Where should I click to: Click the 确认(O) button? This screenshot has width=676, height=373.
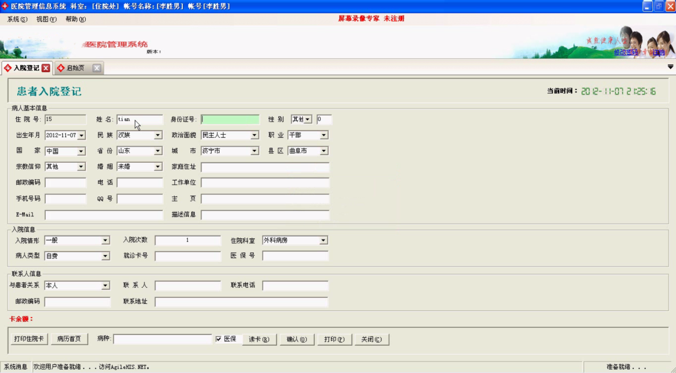(x=297, y=339)
